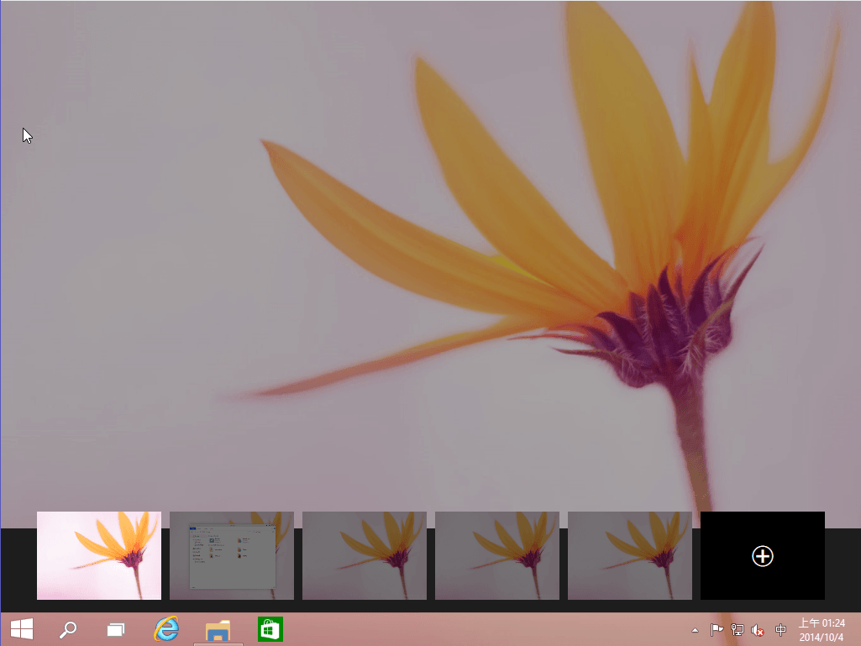The width and height of the screenshot is (861, 646).
Task: Open the Windows Store app
Action: coord(270,629)
